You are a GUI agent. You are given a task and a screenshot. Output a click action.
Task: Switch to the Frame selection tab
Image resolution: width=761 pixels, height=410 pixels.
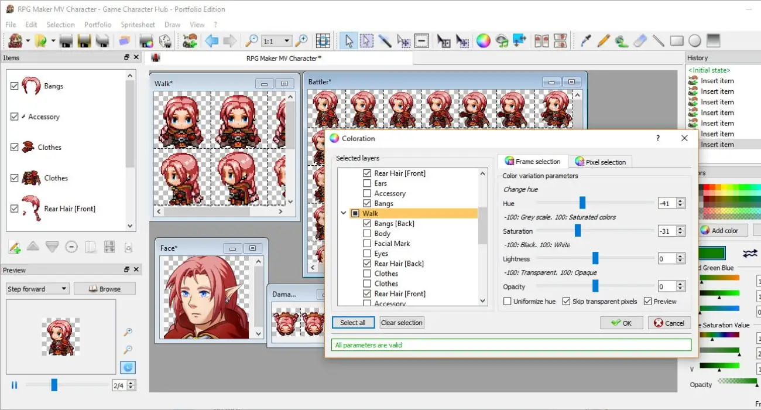coord(533,161)
